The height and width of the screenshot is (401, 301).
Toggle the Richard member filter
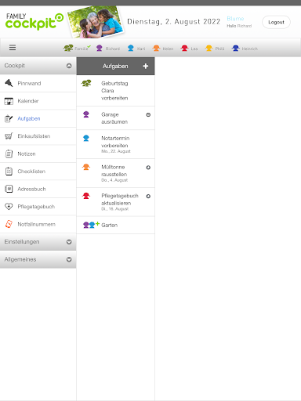click(108, 49)
